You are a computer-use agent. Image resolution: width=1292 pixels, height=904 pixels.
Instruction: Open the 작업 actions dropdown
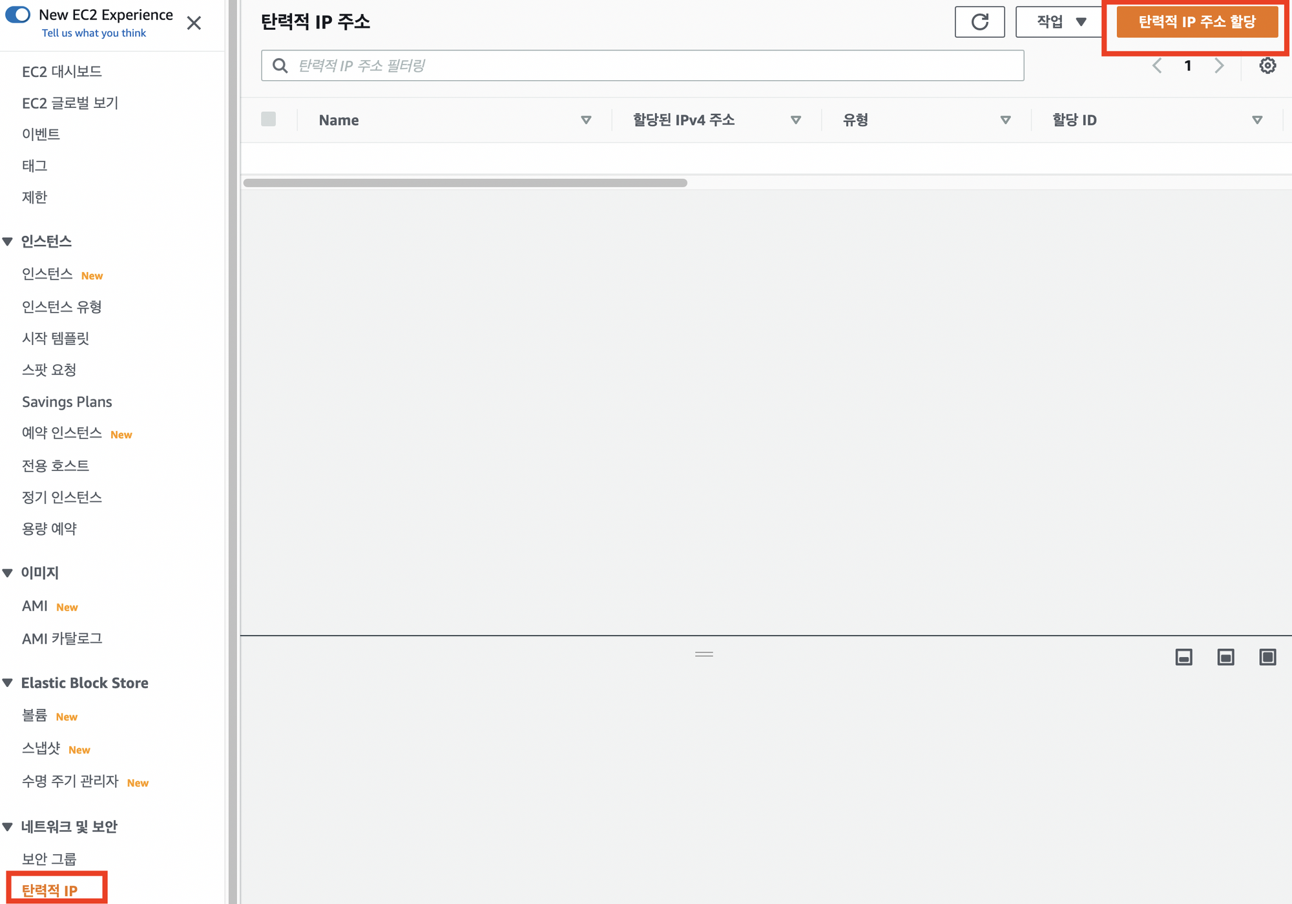1060,22
